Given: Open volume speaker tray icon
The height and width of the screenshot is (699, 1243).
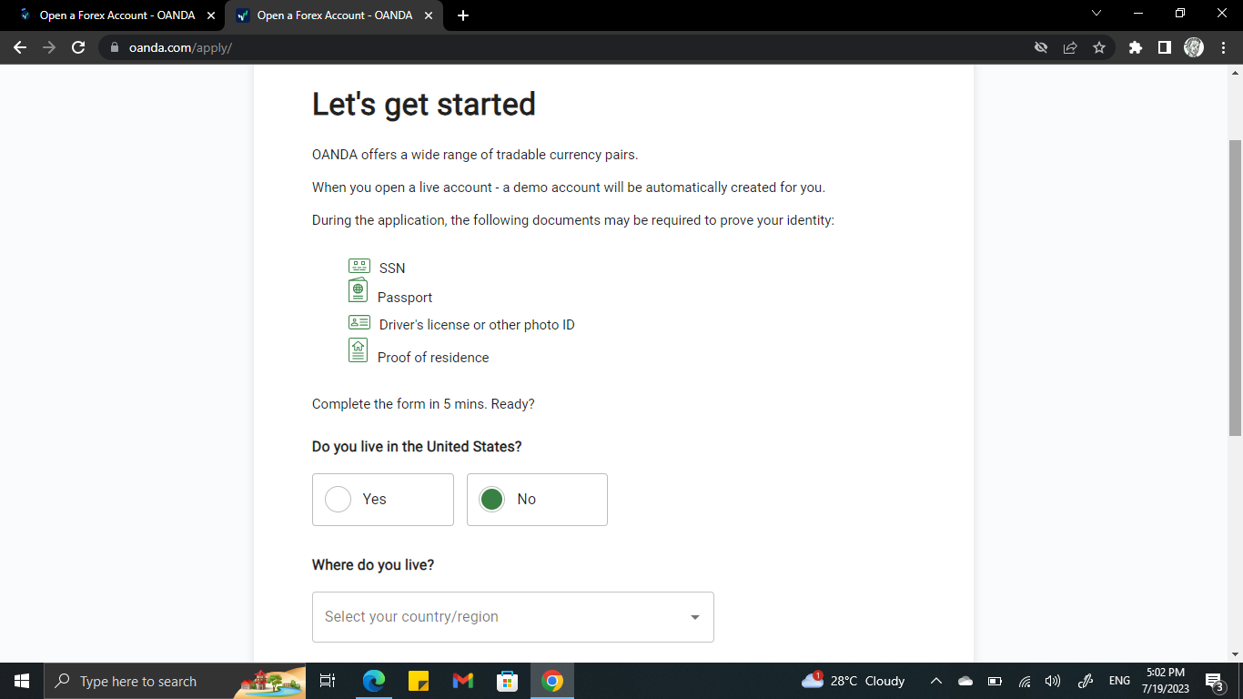Looking at the screenshot, I should pos(1053,681).
